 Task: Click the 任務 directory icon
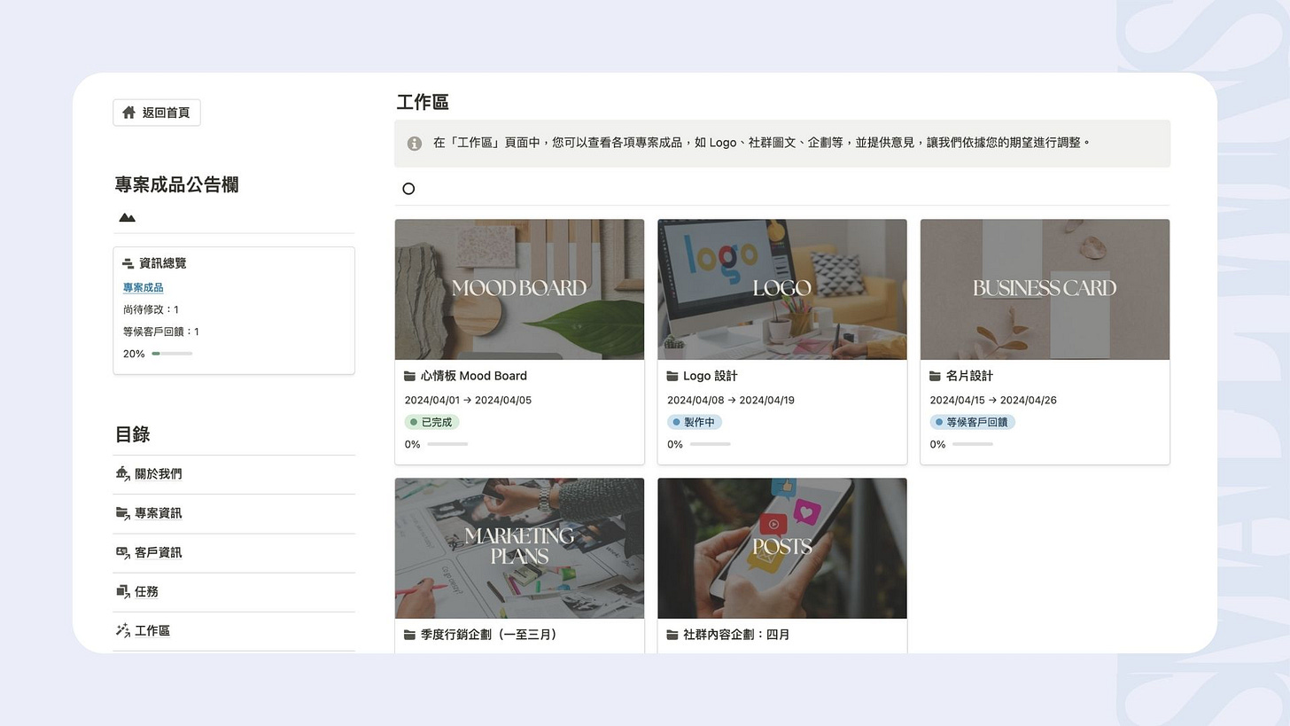122,590
